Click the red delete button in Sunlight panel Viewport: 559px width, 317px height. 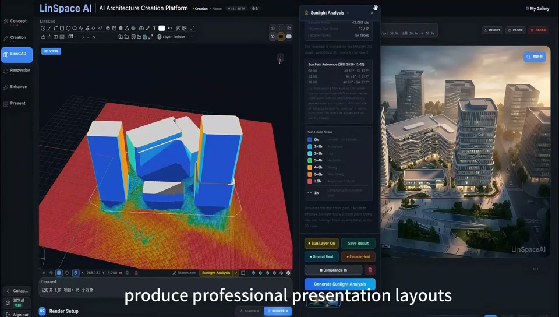(370, 270)
